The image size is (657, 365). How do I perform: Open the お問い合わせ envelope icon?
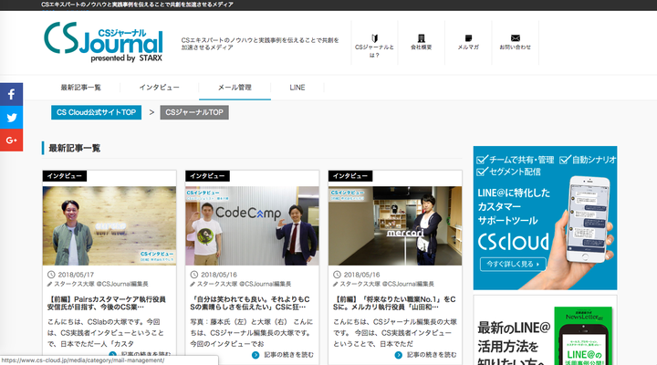point(516,38)
